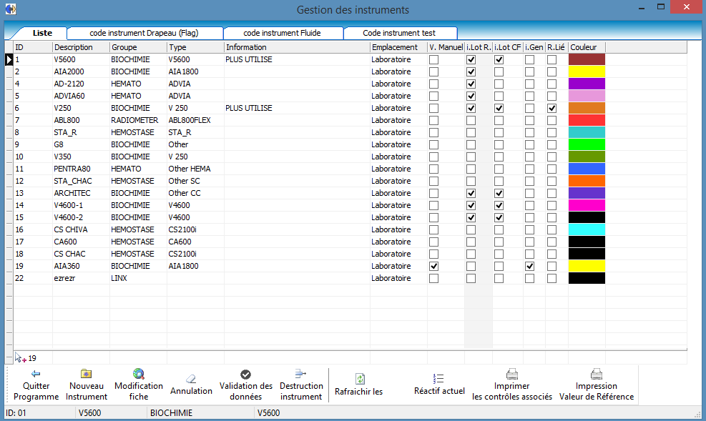Click the Quitter Programme arrow icon
Screen dimensions: 706x421
pyautogui.click(x=36, y=374)
